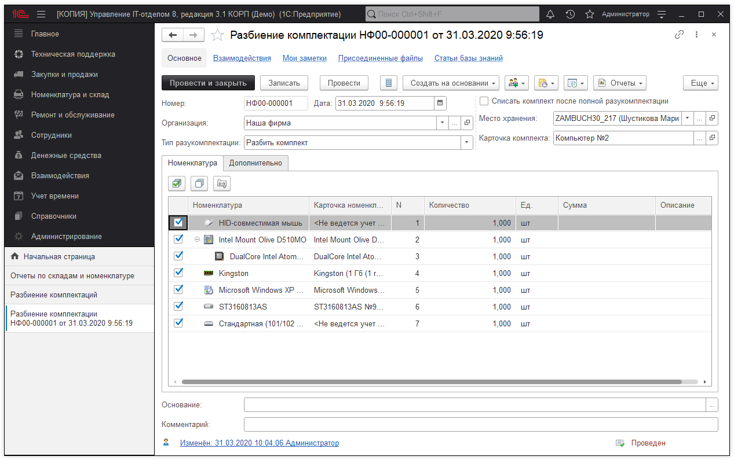The height and width of the screenshot is (460, 734).
Task: Click the check all rows icon
Action: pyautogui.click(x=177, y=184)
